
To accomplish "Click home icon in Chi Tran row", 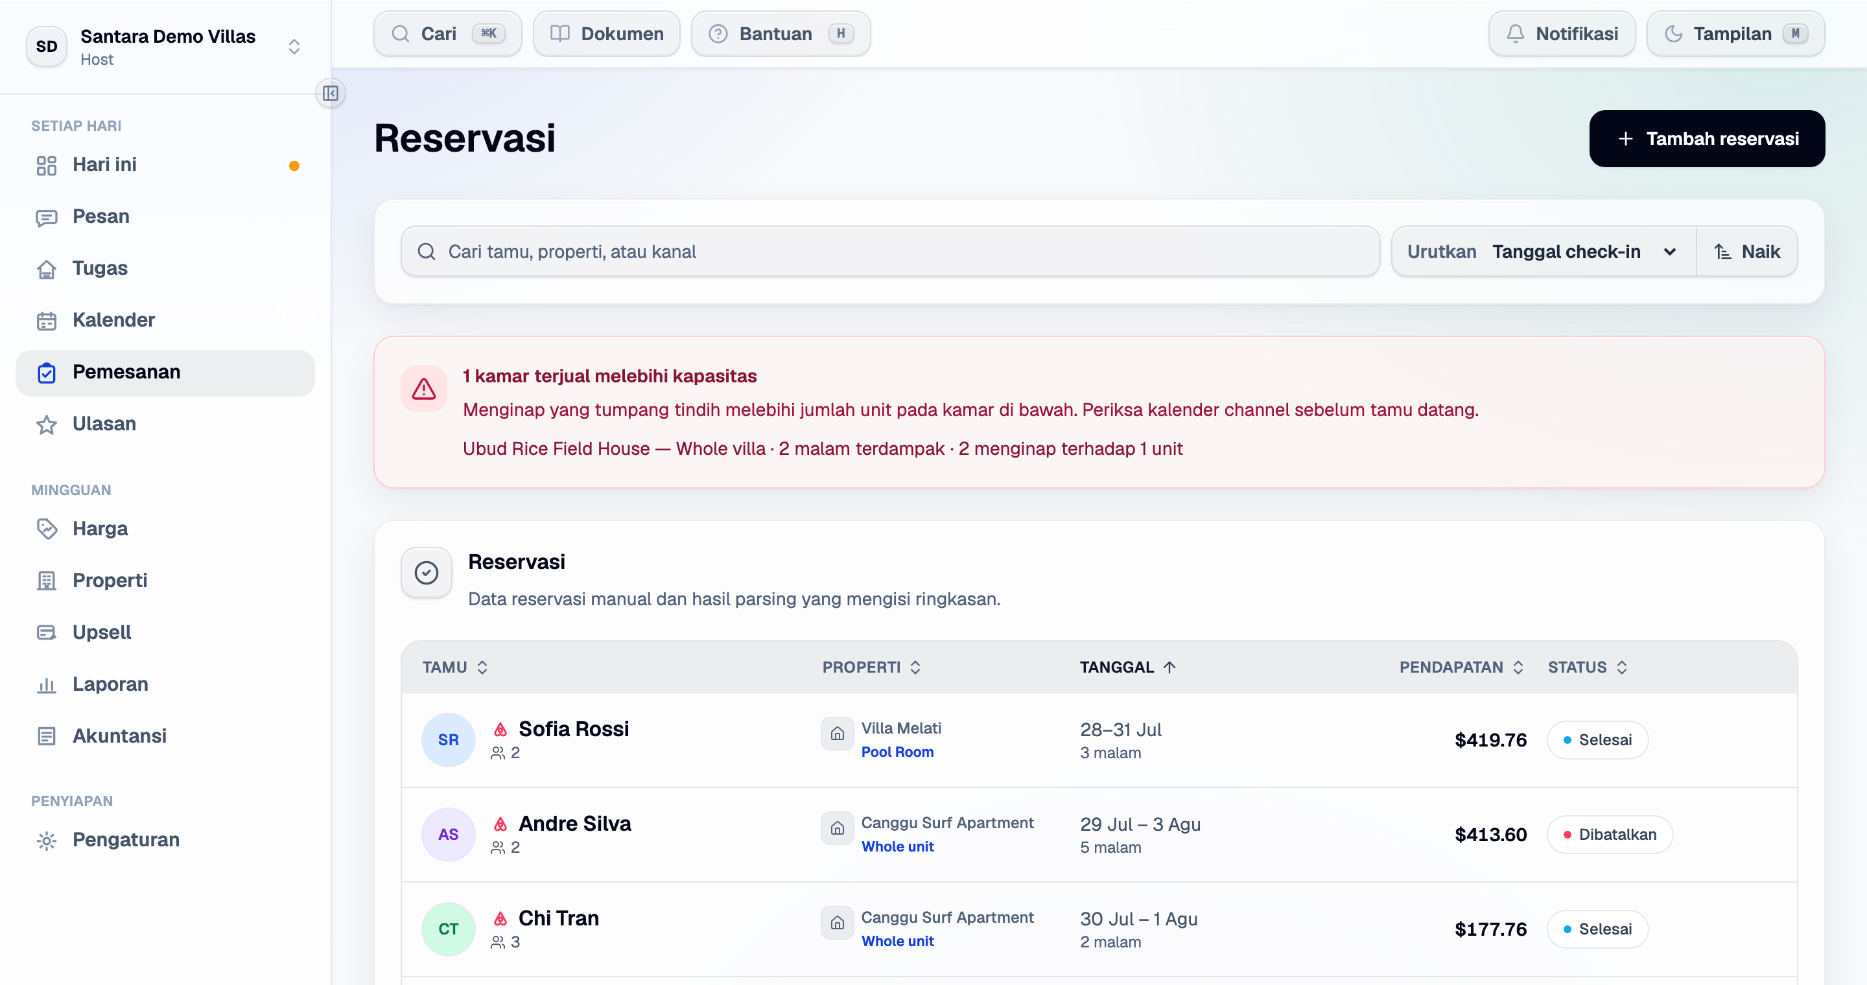I will point(837,923).
